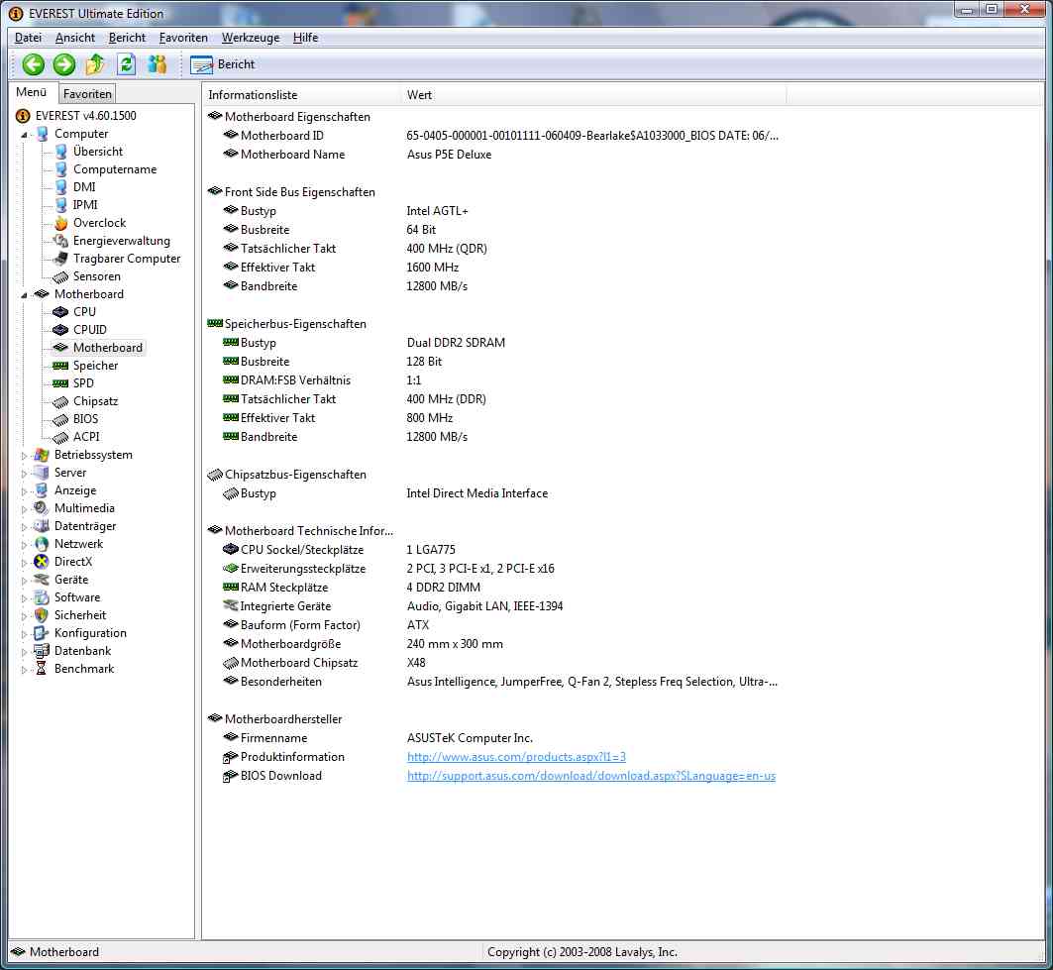
Task: Select the Speicher memory icon
Action: [60, 365]
